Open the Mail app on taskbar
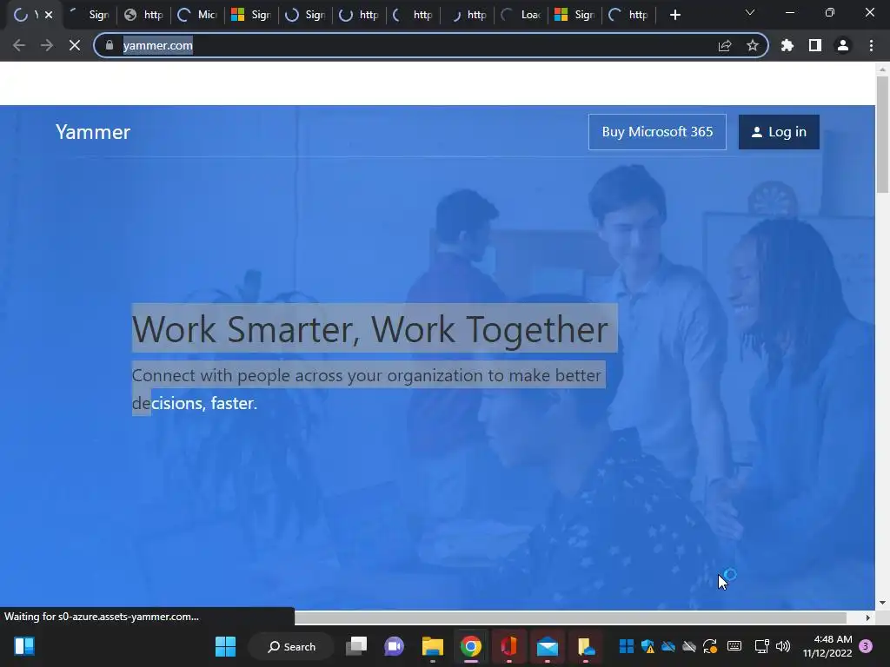This screenshot has height=667, width=890. tap(548, 646)
